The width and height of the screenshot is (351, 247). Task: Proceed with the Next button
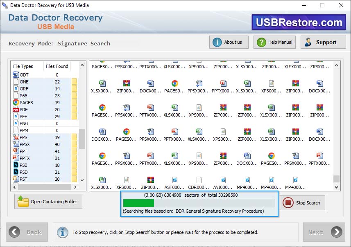[x=324, y=232]
